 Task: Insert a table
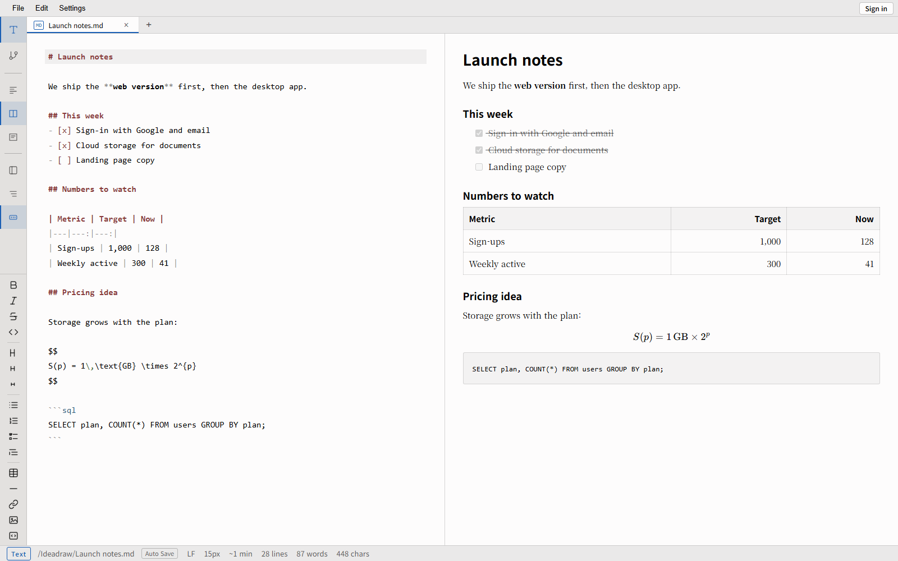coord(13,473)
